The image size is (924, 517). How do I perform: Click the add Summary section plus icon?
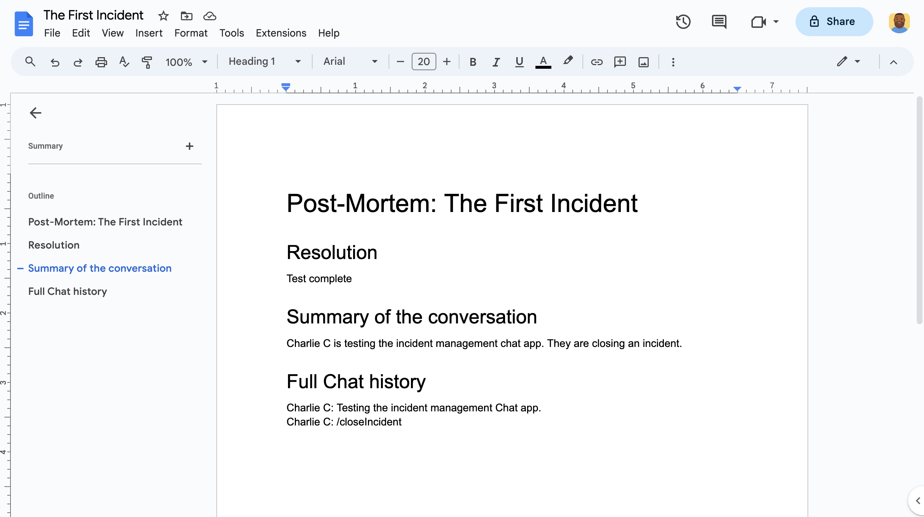click(x=189, y=146)
